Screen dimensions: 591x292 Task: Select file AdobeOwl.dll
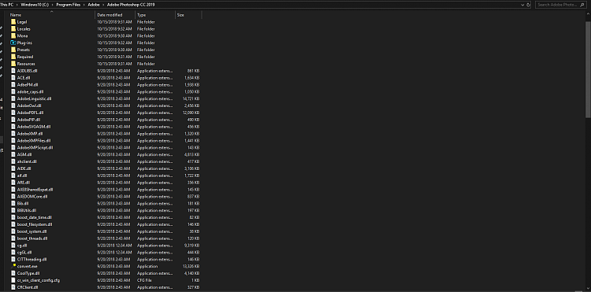click(x=29, y=105)
